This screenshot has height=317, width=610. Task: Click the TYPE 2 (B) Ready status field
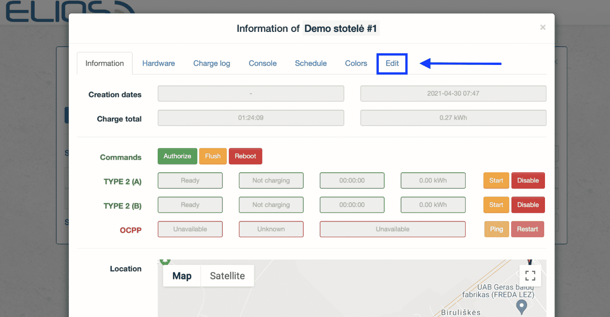(x=190, y=205)
